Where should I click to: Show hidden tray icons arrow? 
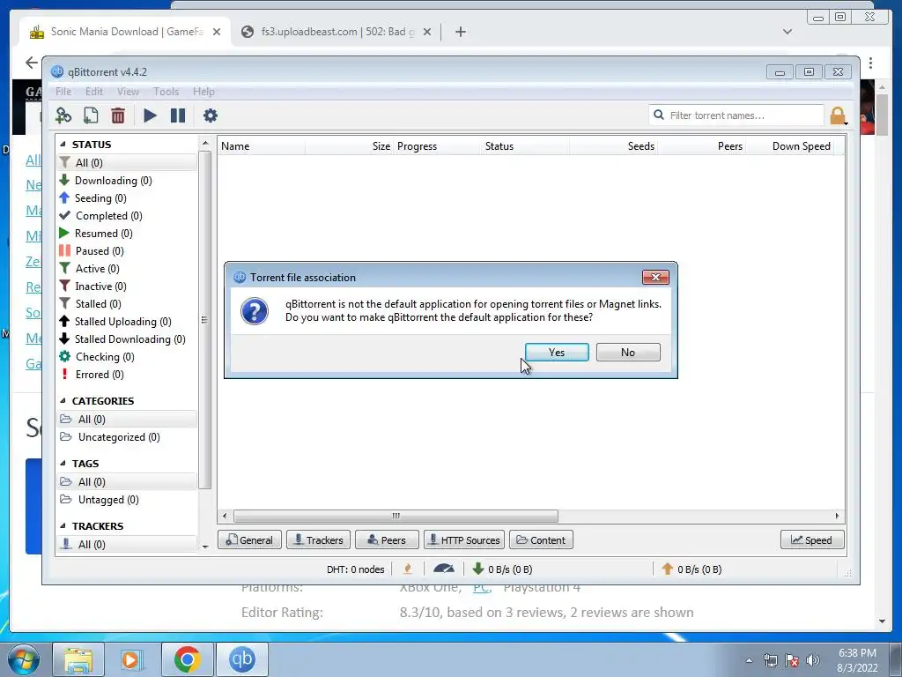[749, 660]
